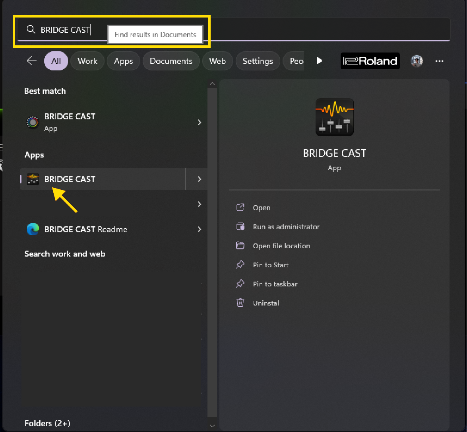Expand the BRIDGE CAST Readme chevron

(x=199, y=230)
